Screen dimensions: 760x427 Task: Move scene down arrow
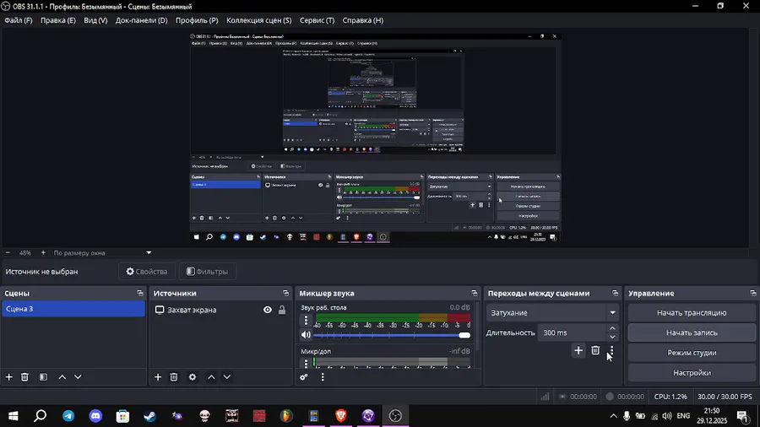coord(78,377)
